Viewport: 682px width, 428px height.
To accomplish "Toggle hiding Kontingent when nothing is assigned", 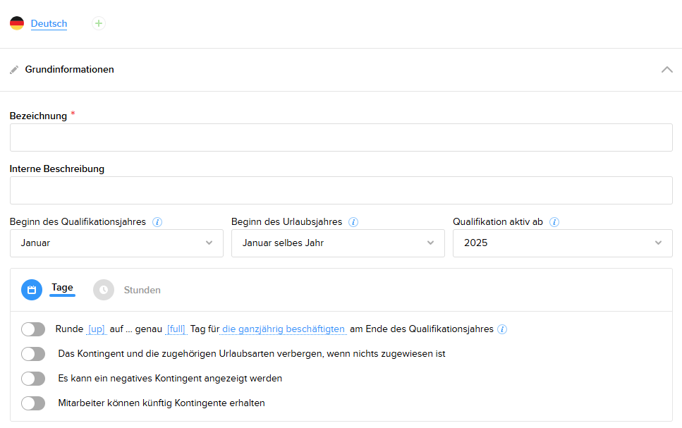I will click(x=33, y=354).
